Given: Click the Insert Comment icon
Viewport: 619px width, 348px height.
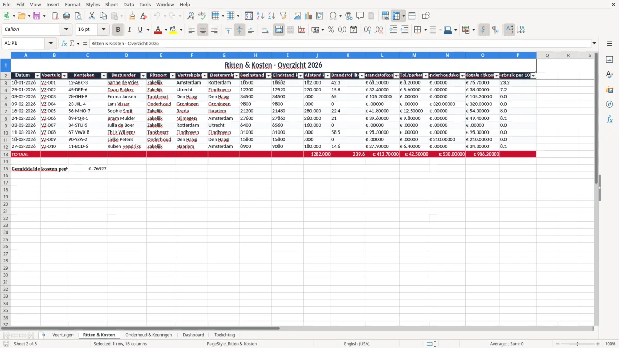Looking at the screenshot, I should click(x=360, y=16).
